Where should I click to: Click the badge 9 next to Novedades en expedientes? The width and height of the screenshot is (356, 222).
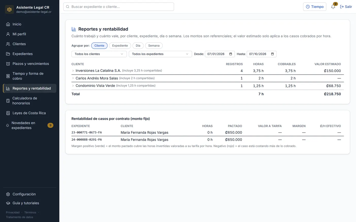pos(50,125)
